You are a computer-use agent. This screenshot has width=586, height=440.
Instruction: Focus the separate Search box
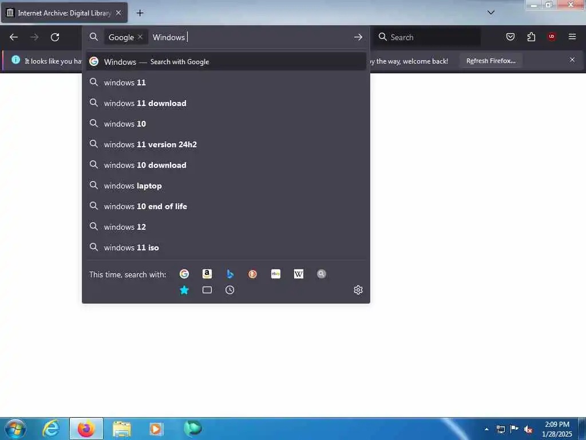coord(427,37)
